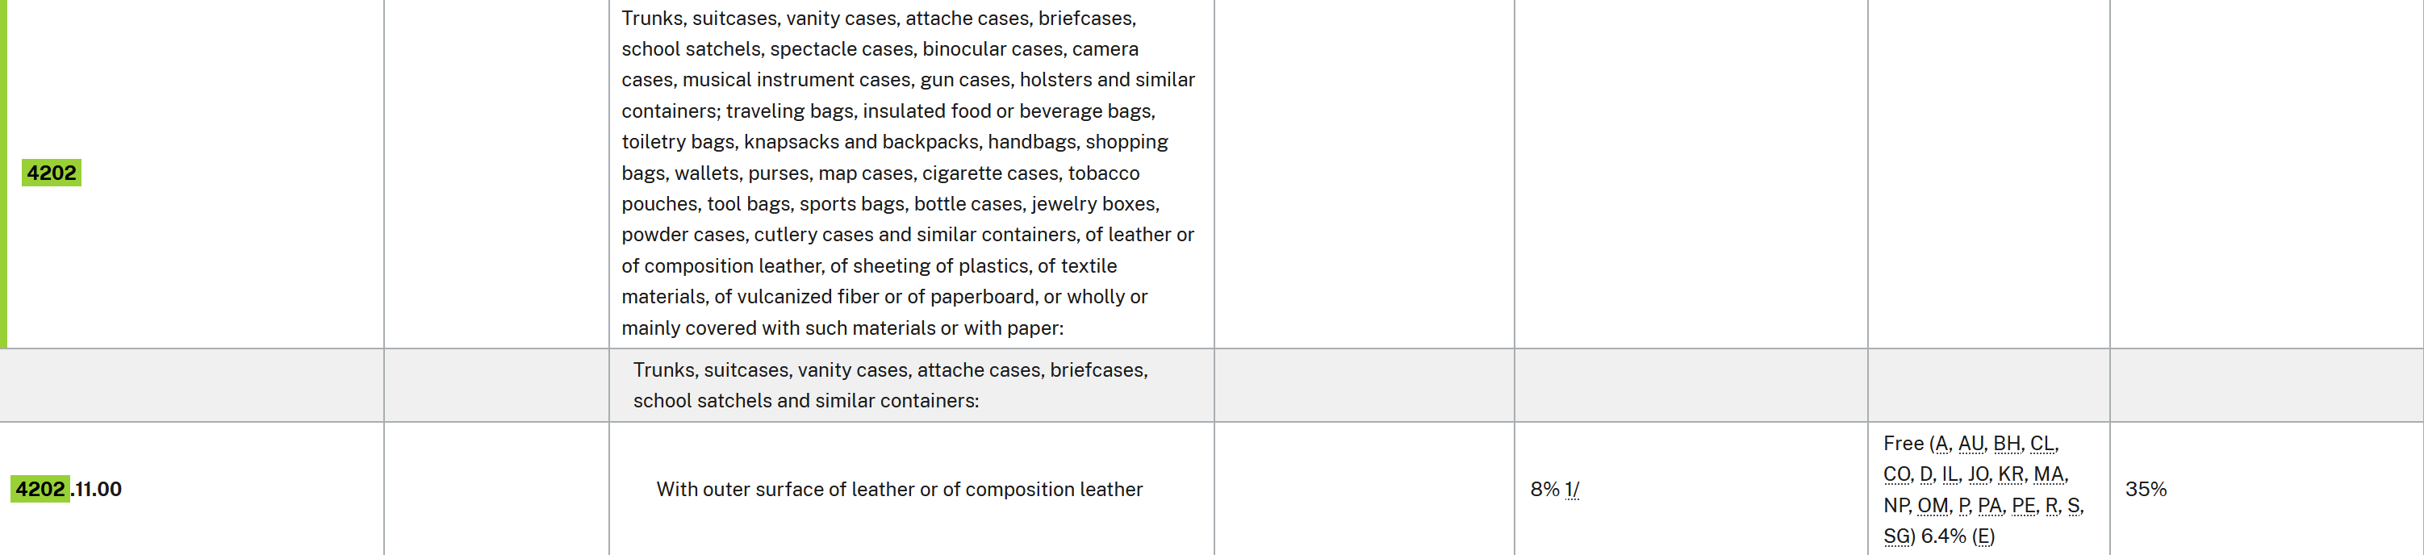Click the OM country code

pyautogui.click(x=1933, y=505)
